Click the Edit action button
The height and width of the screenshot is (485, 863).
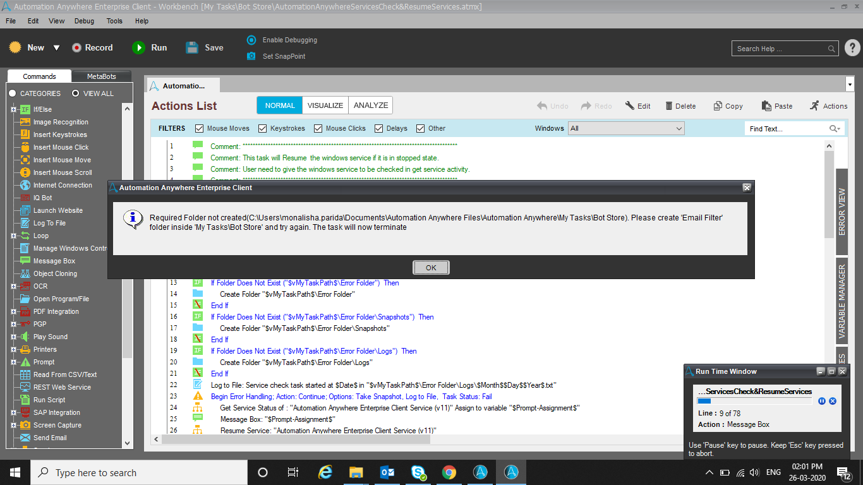637,106
